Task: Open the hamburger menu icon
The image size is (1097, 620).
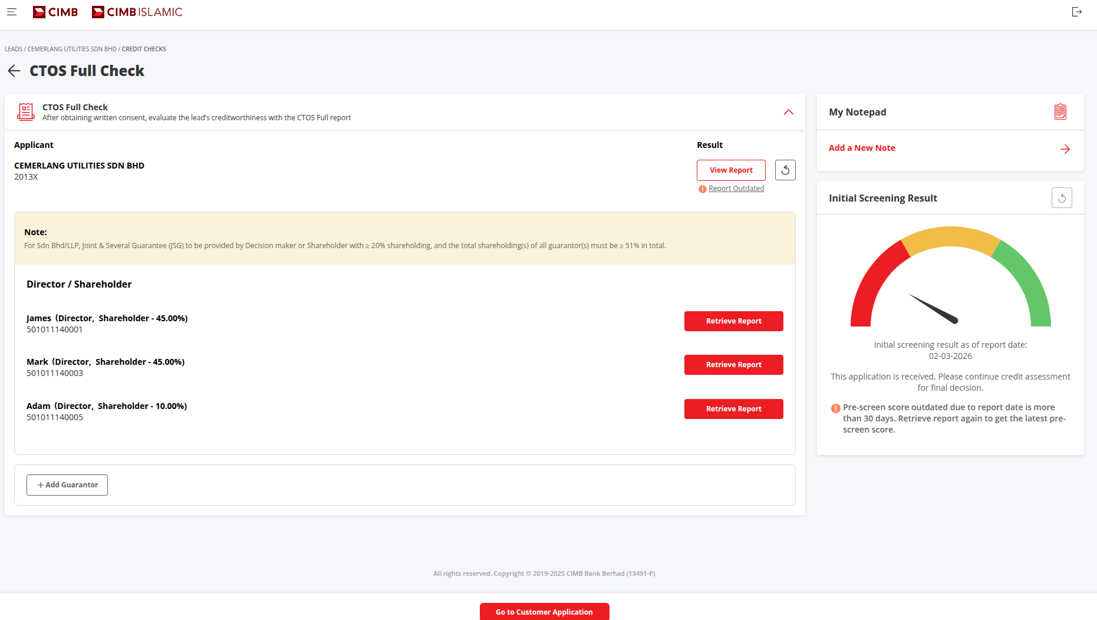Action: 12,12
